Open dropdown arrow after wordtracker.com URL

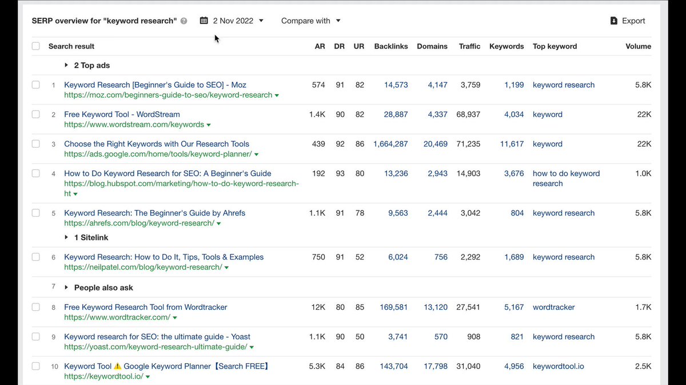pos(175,318)
